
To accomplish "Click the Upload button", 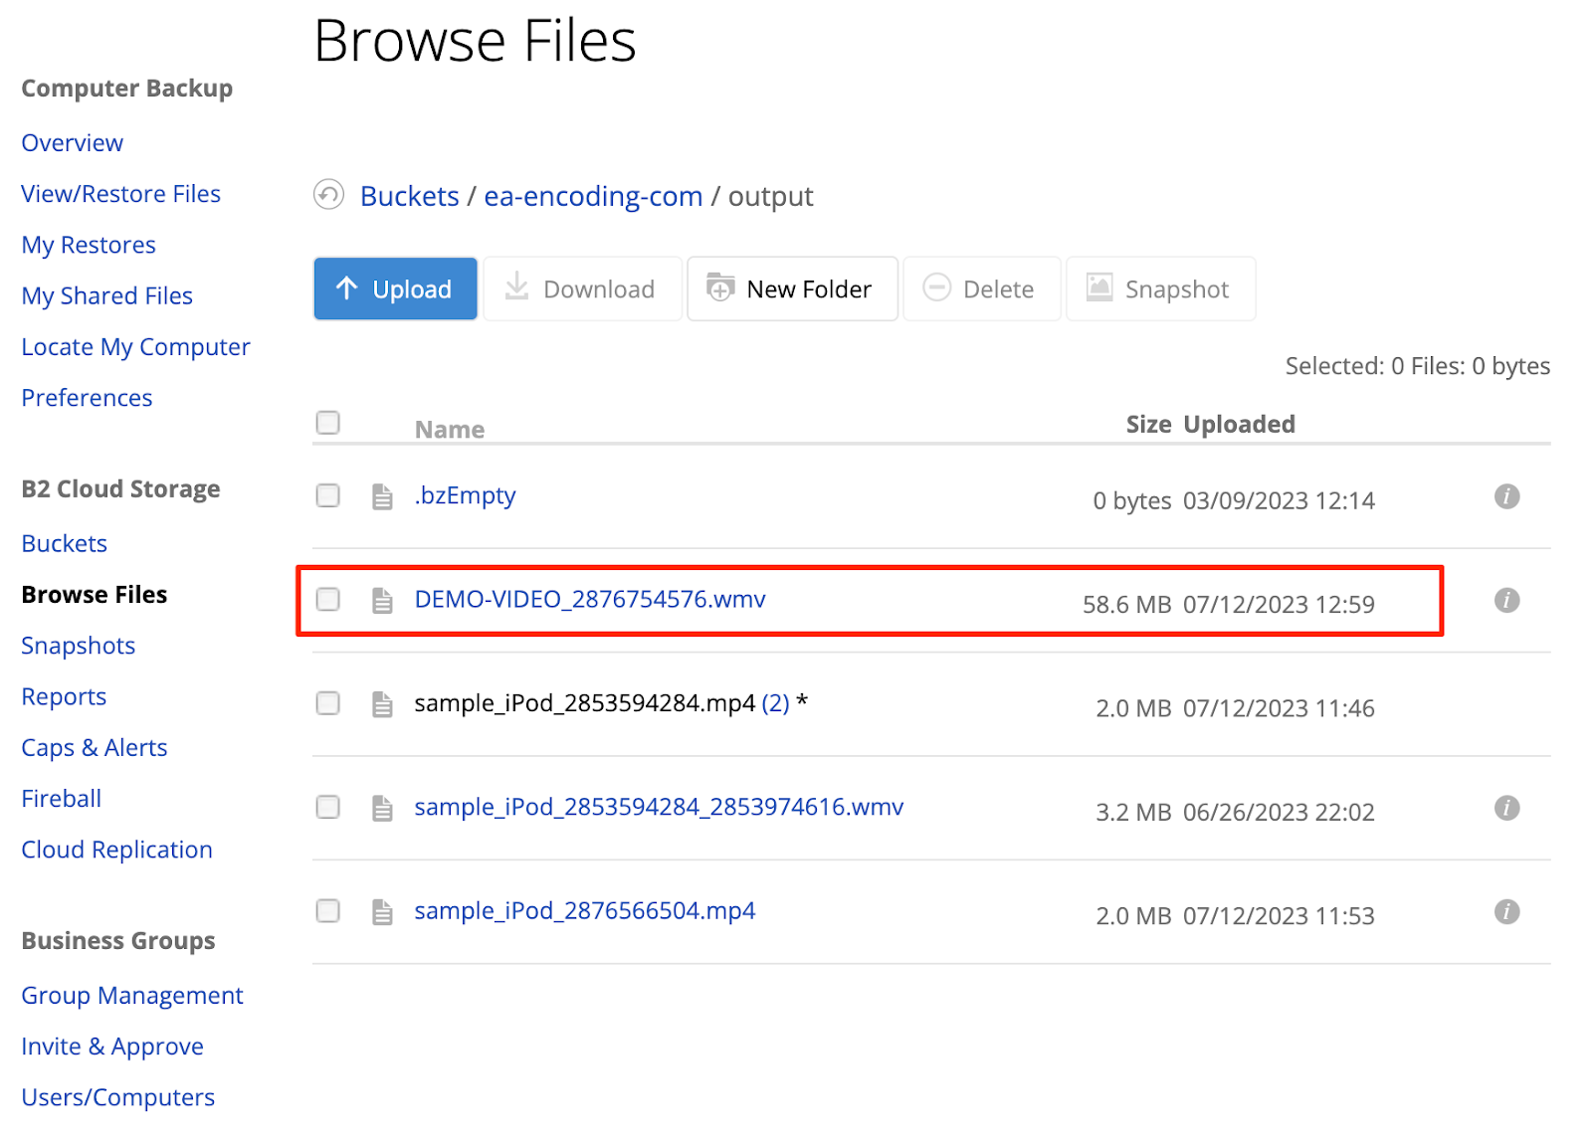I will 395,288.
